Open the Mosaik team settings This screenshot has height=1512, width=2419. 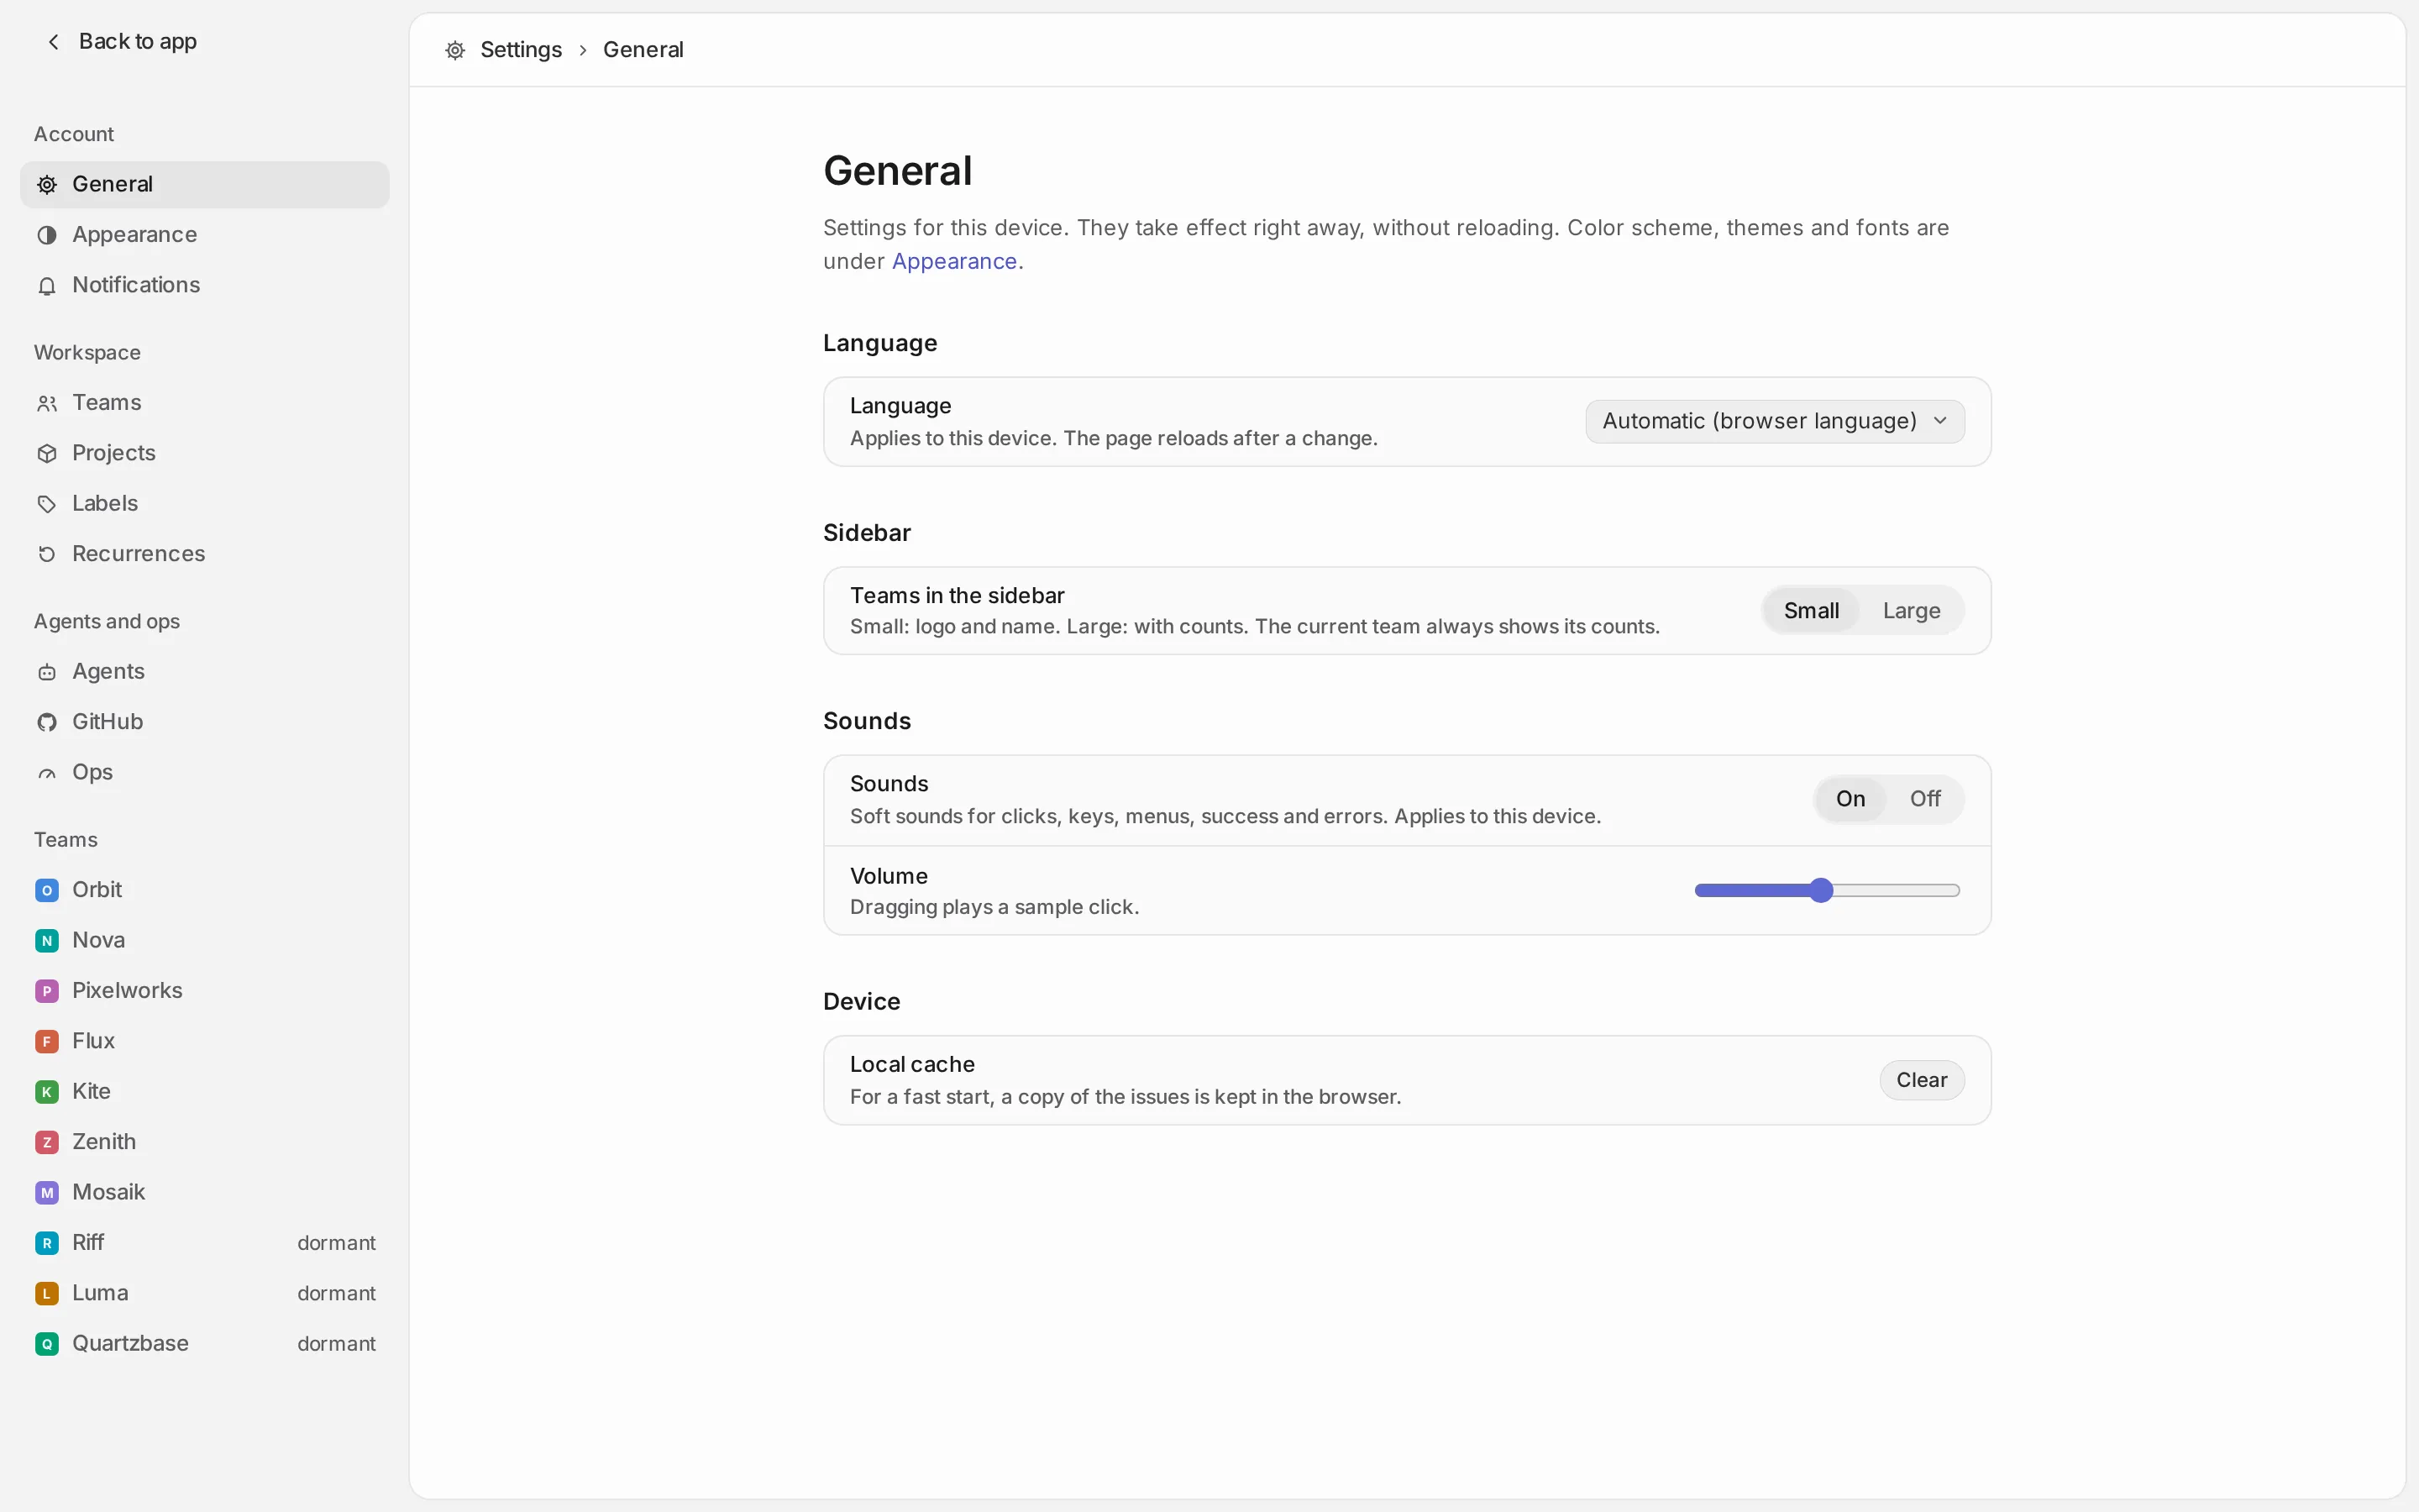205,1192
